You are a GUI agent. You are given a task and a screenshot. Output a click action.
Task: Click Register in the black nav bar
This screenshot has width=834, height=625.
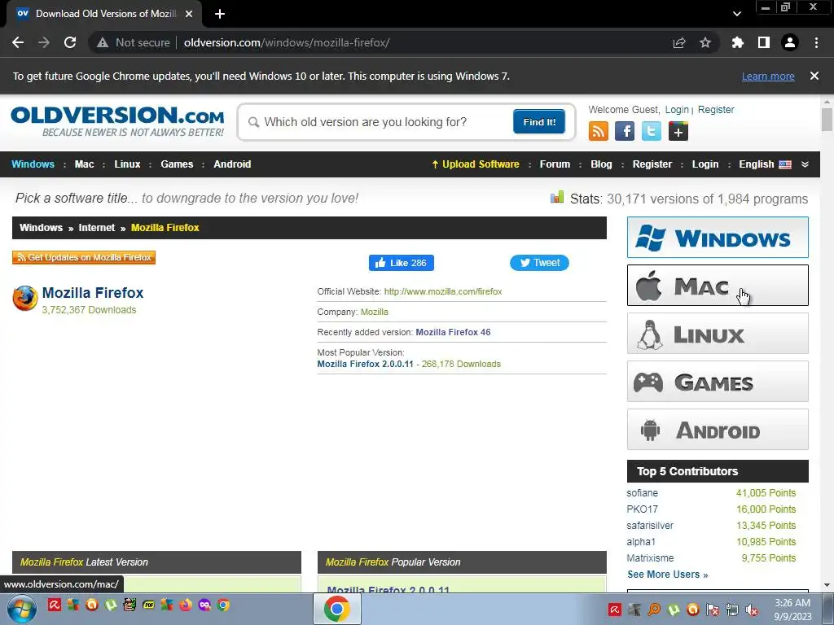pos(652,164)
